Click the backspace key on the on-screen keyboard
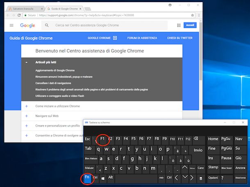Image resolution: width=250 pixels, height=187 pixels. (198, 140)
